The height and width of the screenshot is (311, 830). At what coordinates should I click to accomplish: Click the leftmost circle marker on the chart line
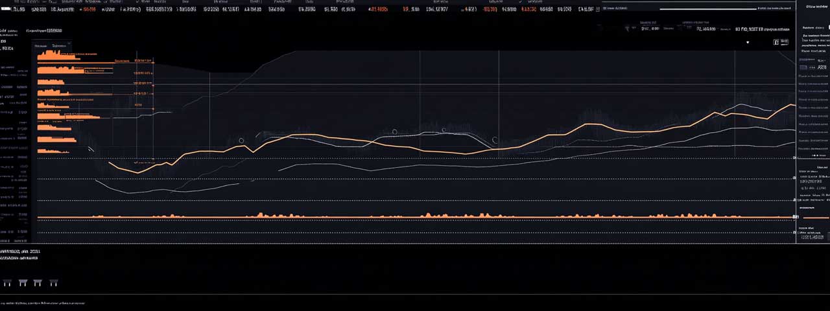point(241,141)
